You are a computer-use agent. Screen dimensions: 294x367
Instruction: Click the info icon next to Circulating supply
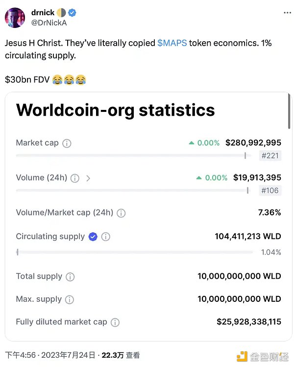106,237
